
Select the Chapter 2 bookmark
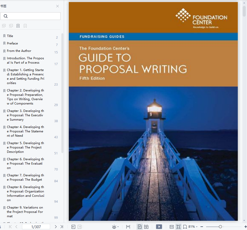point(25,97)
